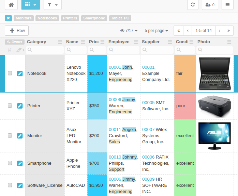Edit the Smartphone row with pencil icon

pos(20,163)
